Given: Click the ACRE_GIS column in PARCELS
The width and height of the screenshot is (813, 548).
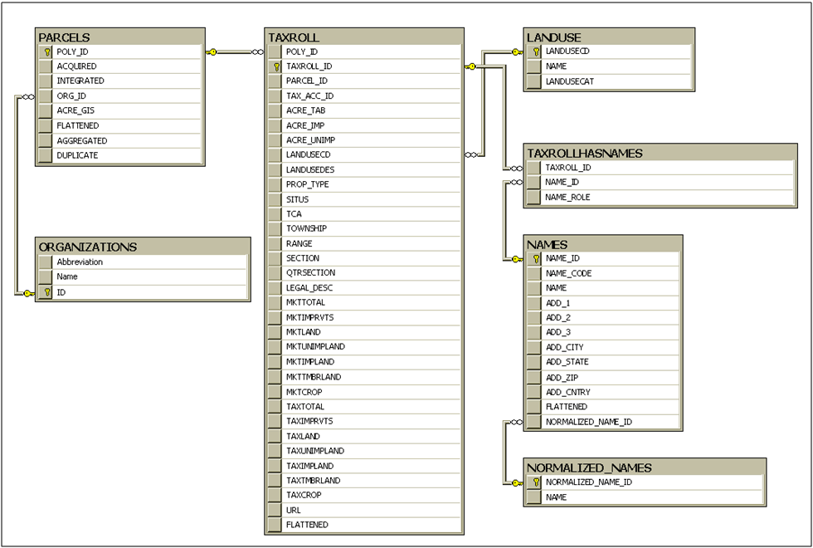Looking at the screenshot, I should tap(119, 110).
